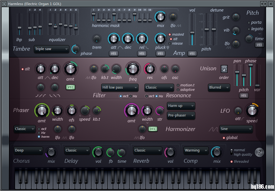Viewport: 275px width, 191px height.
Task: Click the Unison order number box
Action: (x=224, y=69)
